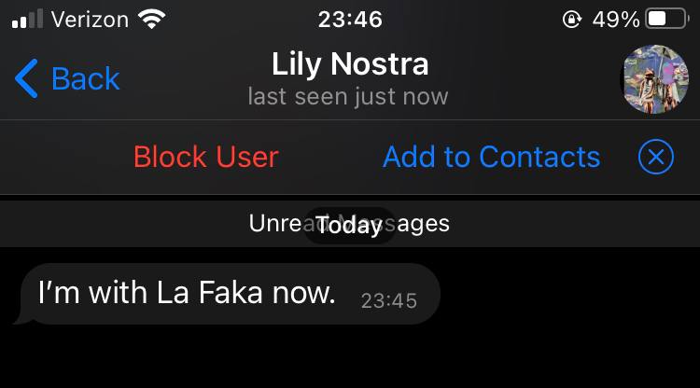Select the 'I'm with La Faka now.' message
This screenshot has height=388, width=700.
coord(227,294)
